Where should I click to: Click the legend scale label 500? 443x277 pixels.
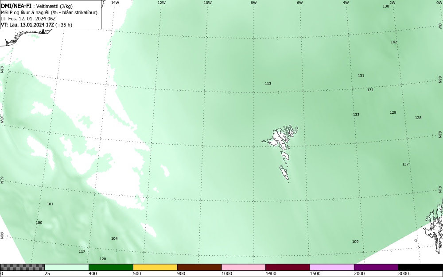137,273
